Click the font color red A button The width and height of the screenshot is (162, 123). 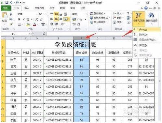[34, 24]
